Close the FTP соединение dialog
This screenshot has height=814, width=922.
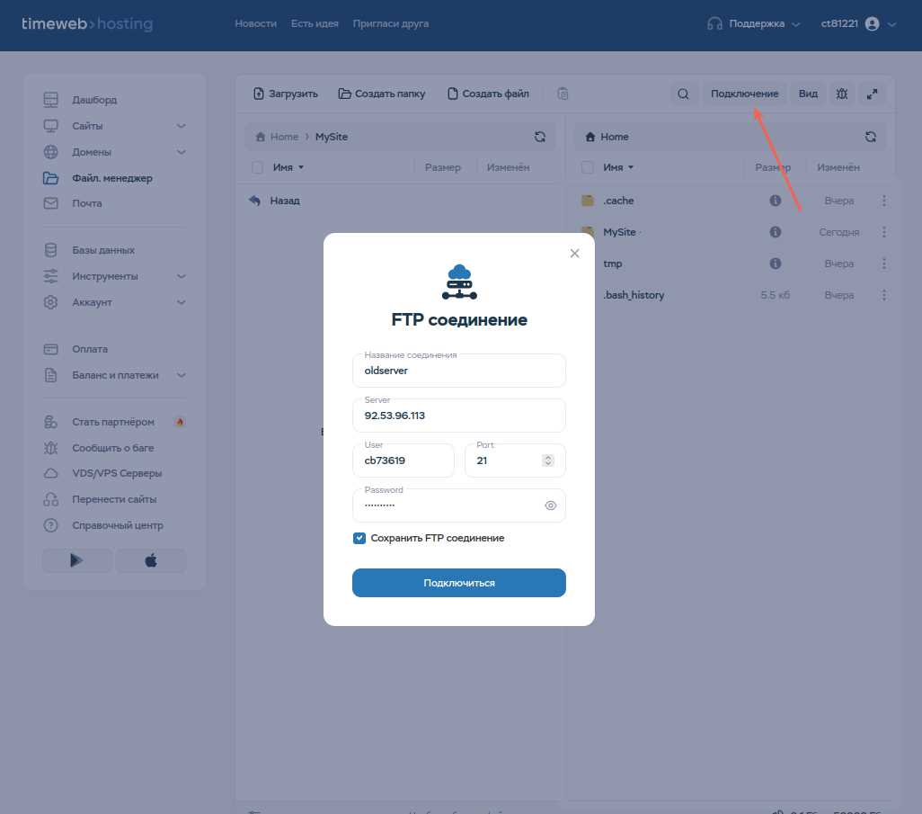pyautogui.click(x=574, y=253)
